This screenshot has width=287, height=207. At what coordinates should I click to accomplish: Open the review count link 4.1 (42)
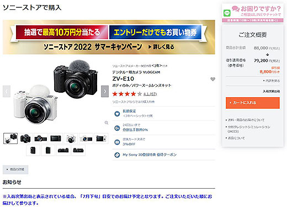tap(150, 94)
